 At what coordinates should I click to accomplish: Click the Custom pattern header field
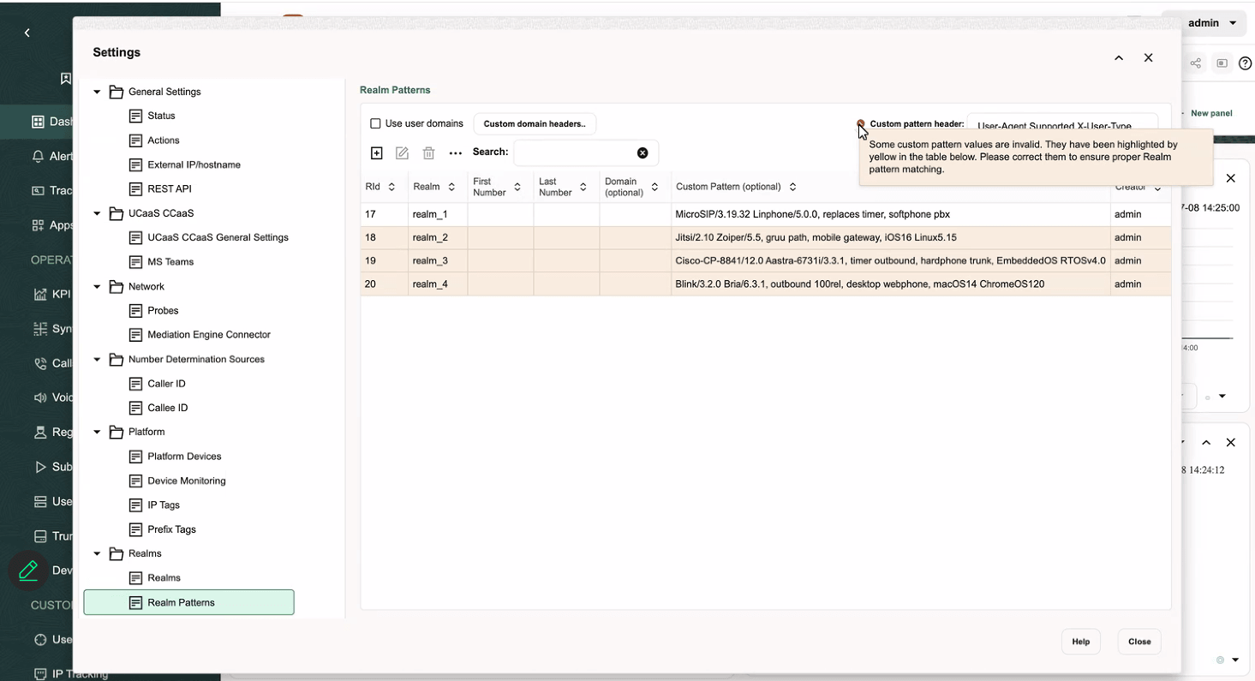click(1062, 122)
